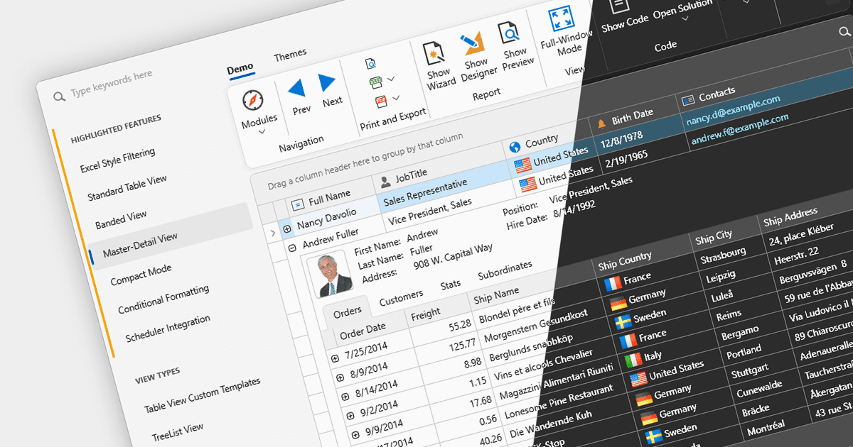The height and width of the screenshot is (447, 853).
Task: Open the Open Solution dropdown
Action: (685, 20)
